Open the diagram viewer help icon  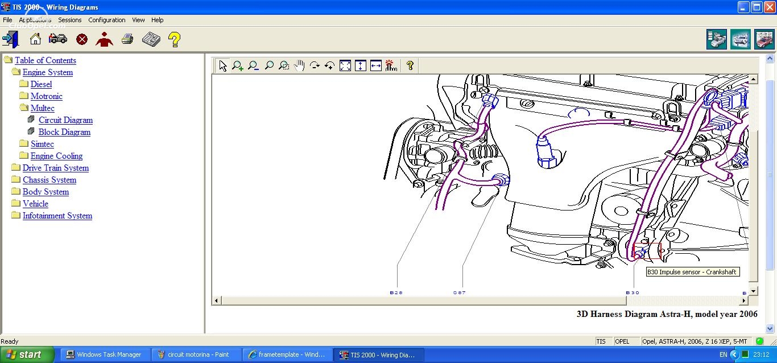pos(410,65)
